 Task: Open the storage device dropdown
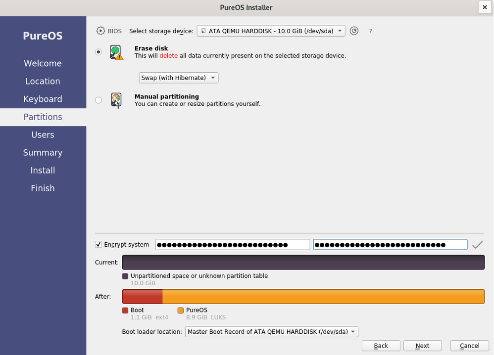[271, 31]
